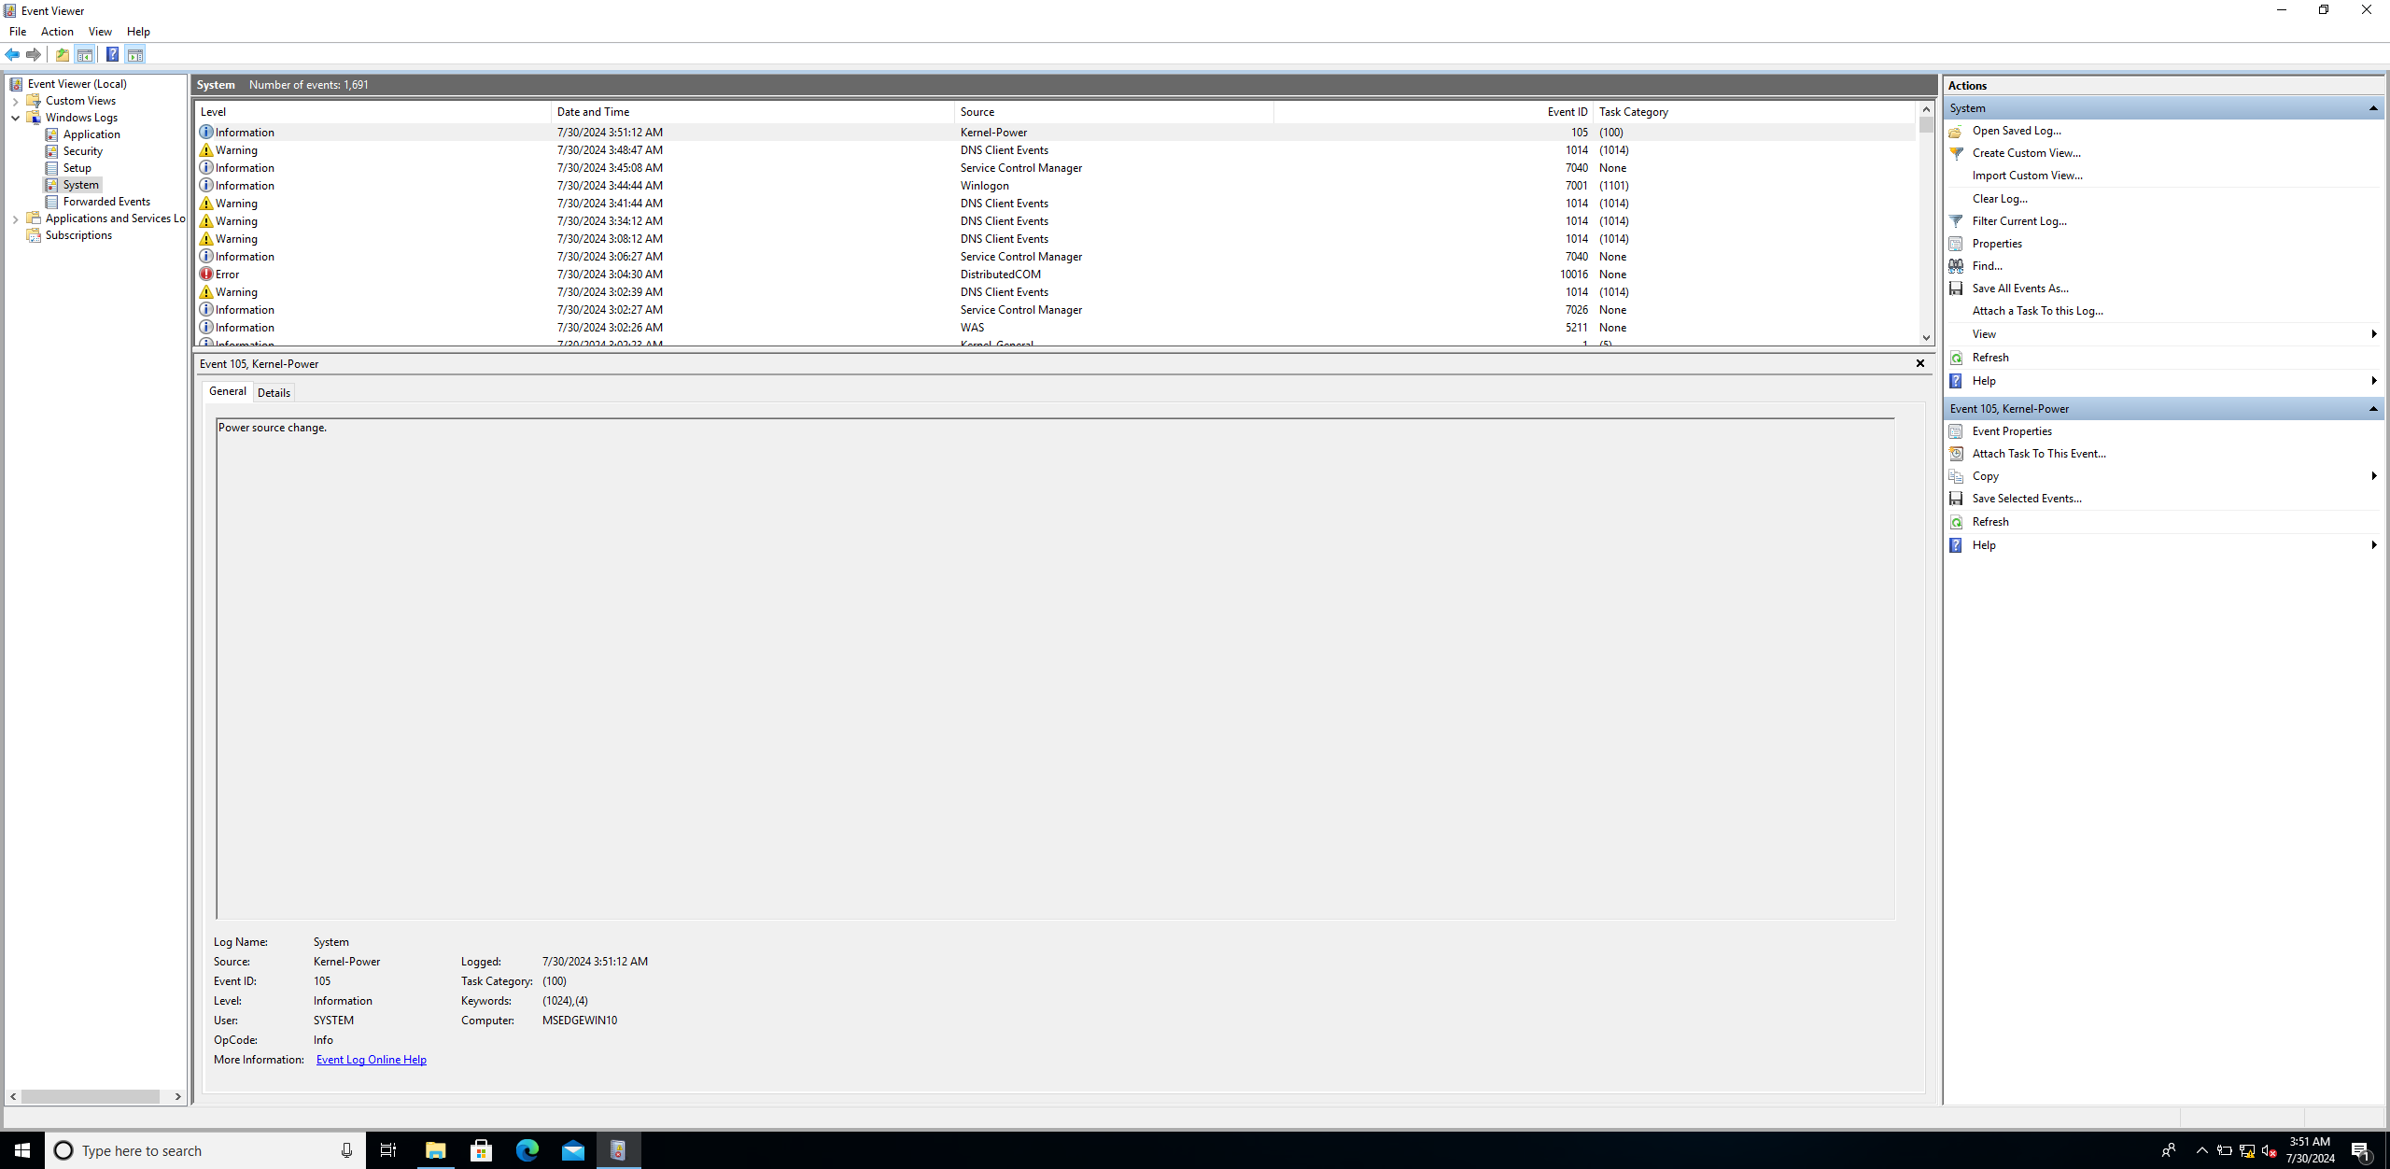This screenshot has width=2390, height=1169.
Task: Click the Create Custom View icon
Action: (x=1957, y=152)
